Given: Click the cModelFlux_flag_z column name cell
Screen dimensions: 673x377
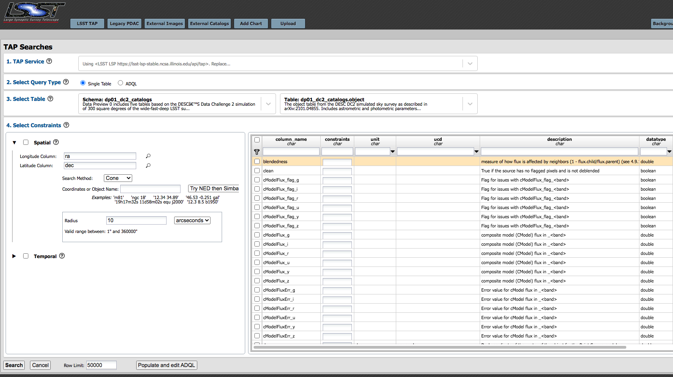Looking at the screenshot, I should point(291,226).
